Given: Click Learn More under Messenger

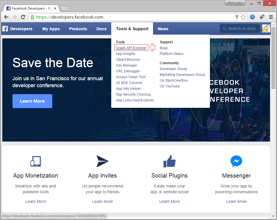Looking at the screenshot, I should 236,201.
